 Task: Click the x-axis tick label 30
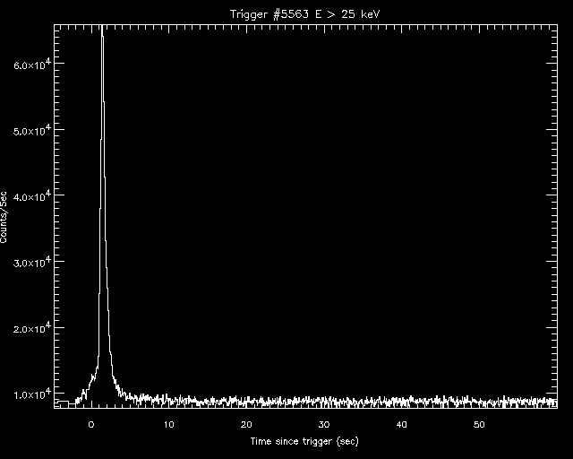click(324, 425)
